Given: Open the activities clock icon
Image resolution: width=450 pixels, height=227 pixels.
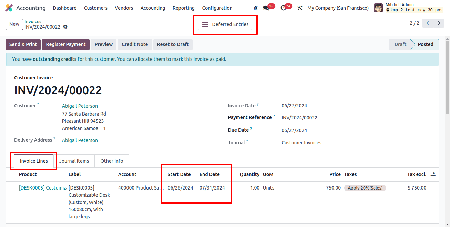Looking at the screenshot, I should click(x=283, y=8).
